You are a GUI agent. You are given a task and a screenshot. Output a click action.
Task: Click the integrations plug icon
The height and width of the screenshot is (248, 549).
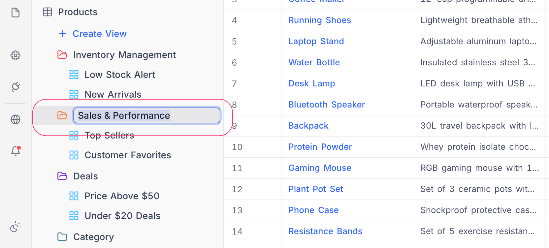click(x=16, y=87)
